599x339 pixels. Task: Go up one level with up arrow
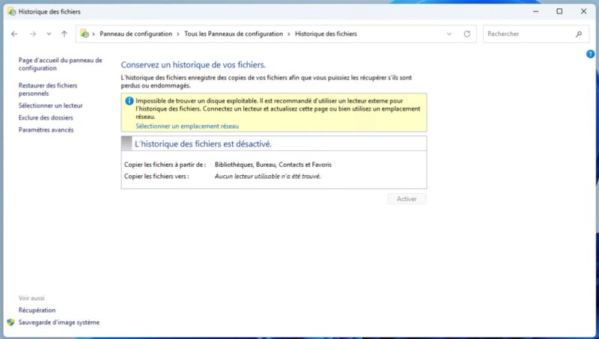point(64,34)
